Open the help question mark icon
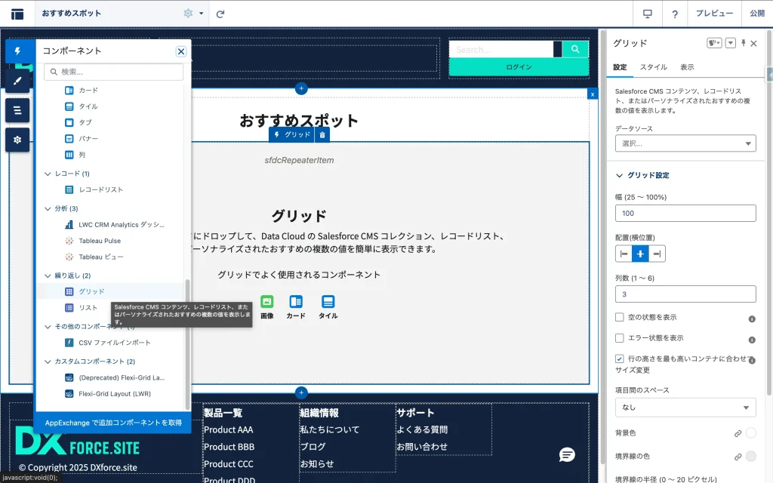This screenshot has height=483, width=773. [675, 14]
